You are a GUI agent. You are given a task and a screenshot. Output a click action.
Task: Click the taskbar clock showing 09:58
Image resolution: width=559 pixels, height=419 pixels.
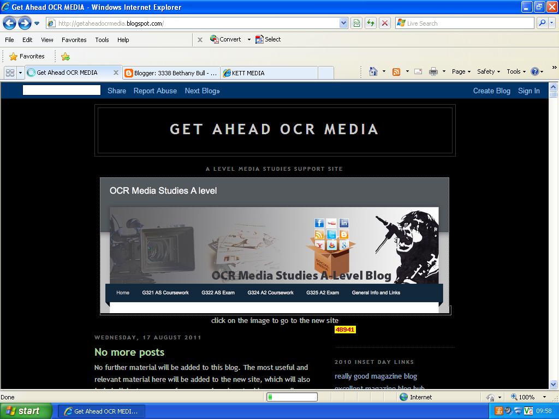(544, 411)
